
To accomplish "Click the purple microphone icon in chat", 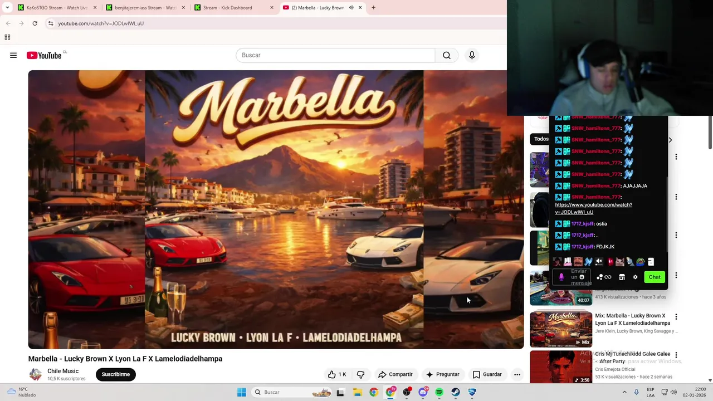I will [x=561, y=277].
